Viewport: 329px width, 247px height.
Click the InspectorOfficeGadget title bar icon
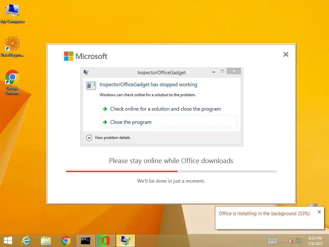click(86, 72)
